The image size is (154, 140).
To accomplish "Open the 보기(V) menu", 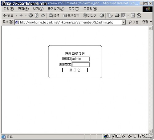I will pos(38,9).
